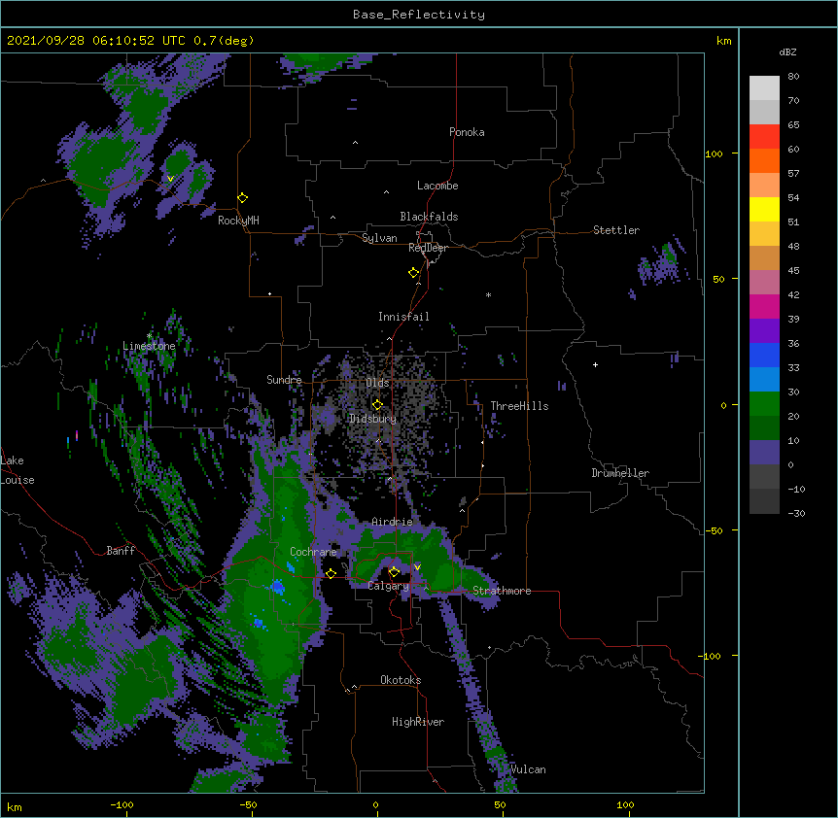Click the dBZ legend heading
The image size is (838, 818).
(x=787, y=51)
